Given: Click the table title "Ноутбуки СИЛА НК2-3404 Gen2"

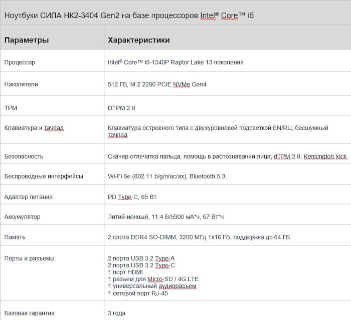Looking at the screenshot, I should (x=129, y=15).
